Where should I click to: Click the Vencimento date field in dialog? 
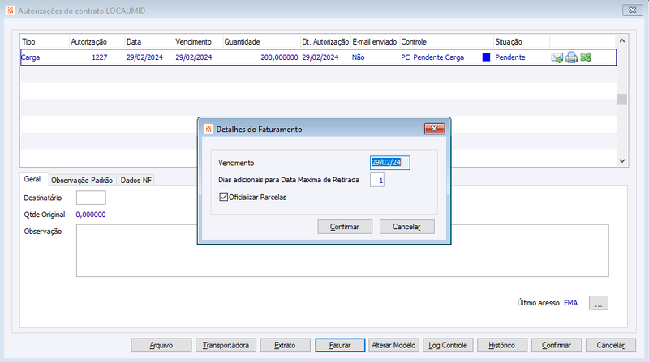(x=390, y=163)
